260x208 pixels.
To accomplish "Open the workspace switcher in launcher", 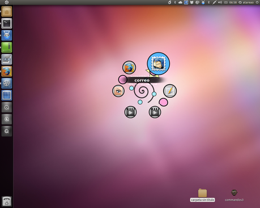I will (7, 95).
